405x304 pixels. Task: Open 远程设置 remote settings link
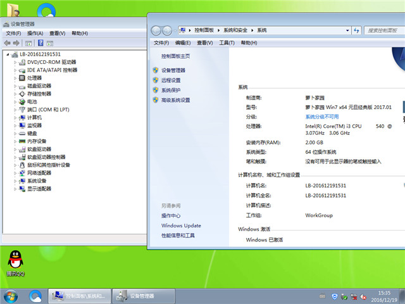(171, 80)
